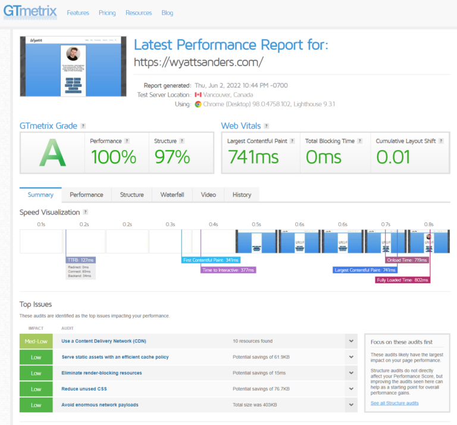This screenshot has height=425, width=457.
Task: Click help icon for Cumulative Layout Shift
Action: point(441,141)
